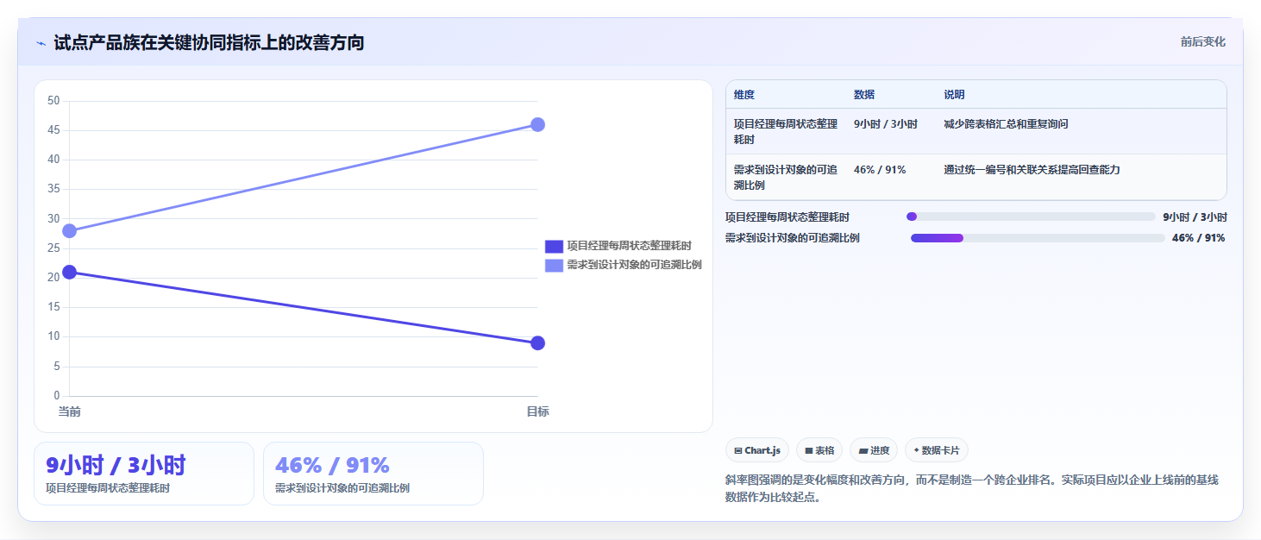This screenshot has height=540, width=1261.
Task: Click the 说明 column header
Action: (x=954, y=95)
